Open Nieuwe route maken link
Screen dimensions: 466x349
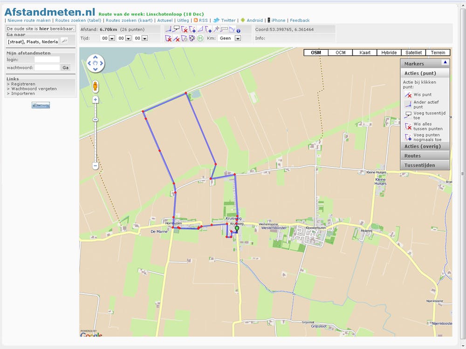point(29,20)
